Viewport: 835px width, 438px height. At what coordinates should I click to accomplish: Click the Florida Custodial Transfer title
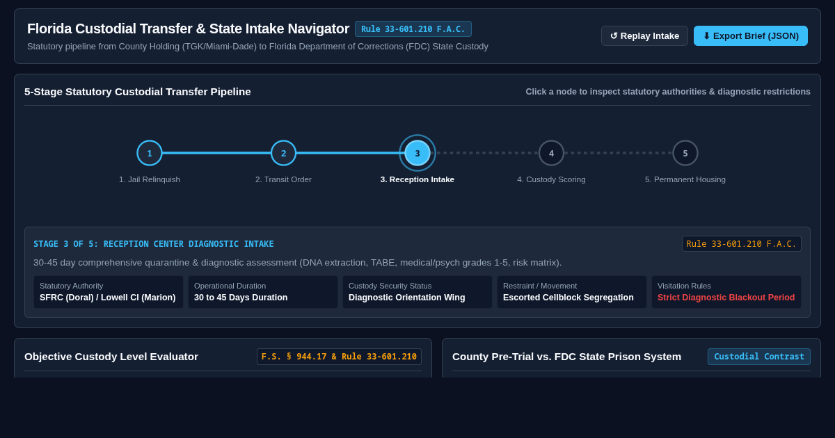[188, 29]
